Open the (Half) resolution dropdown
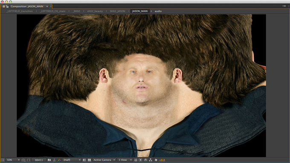This screenshot has width=290, height=163. tap(72, 160)
